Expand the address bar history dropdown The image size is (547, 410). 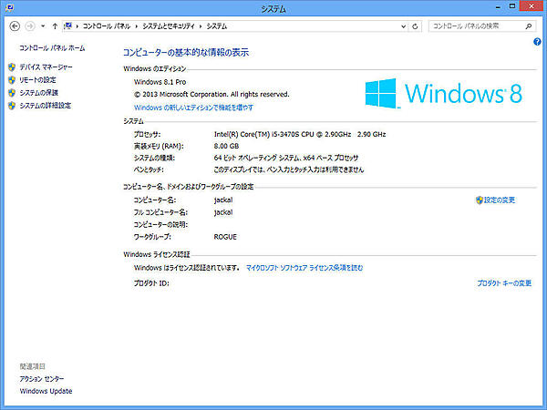pyautogui.click(x=402, y=26)
